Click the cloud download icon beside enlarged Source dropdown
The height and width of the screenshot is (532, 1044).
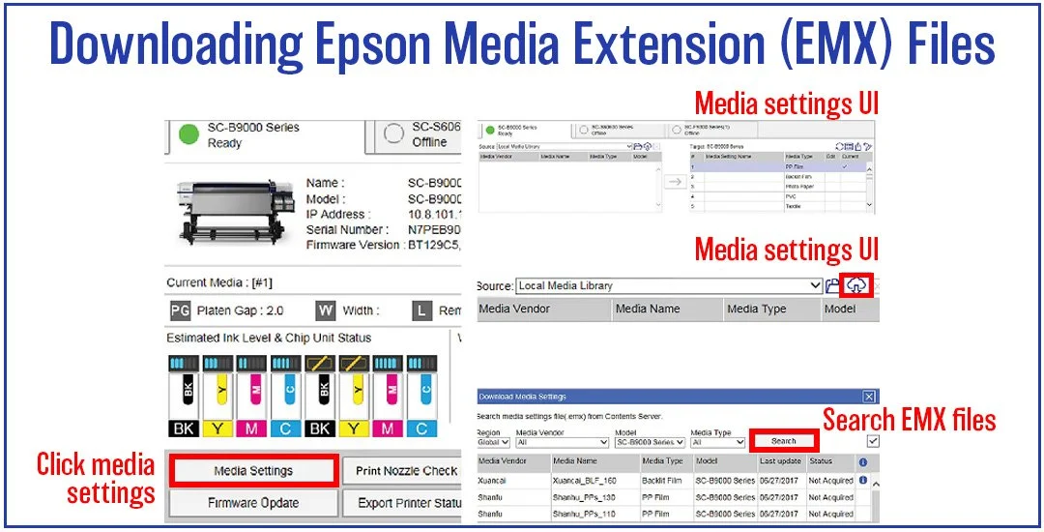pyautogui.click(x=858, y=285)
